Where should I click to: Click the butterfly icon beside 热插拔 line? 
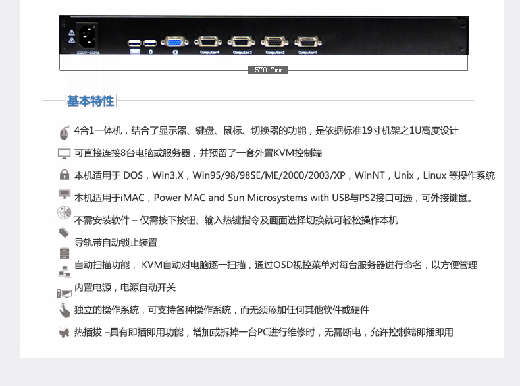(x=64, y=332)
